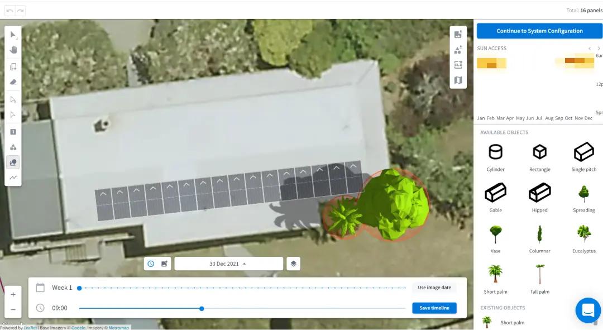Screen dimensions: 603x330
Task: Add a Hipped object
Action: click(x=539, y=198)
